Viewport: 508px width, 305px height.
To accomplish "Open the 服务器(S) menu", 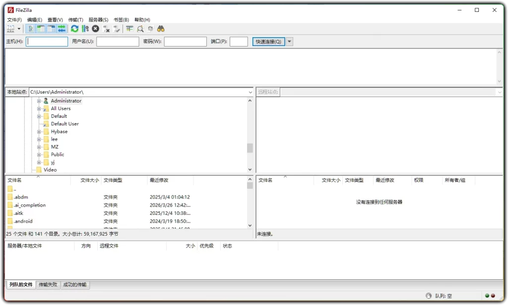I will pos(98,19).
